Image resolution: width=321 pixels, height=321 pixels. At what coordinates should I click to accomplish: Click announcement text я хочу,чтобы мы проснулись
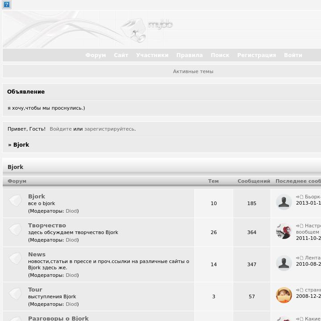(46, 108)
